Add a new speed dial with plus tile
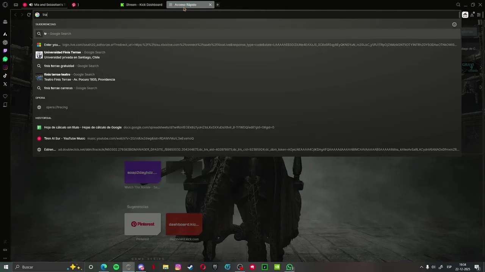 click(x=184, y=172)
